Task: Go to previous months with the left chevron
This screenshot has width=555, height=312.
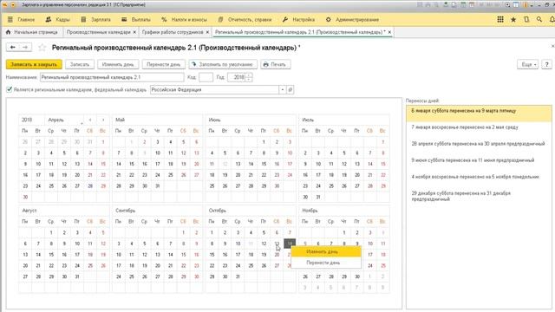Action: pyautogui.click(x=90, y=120)
